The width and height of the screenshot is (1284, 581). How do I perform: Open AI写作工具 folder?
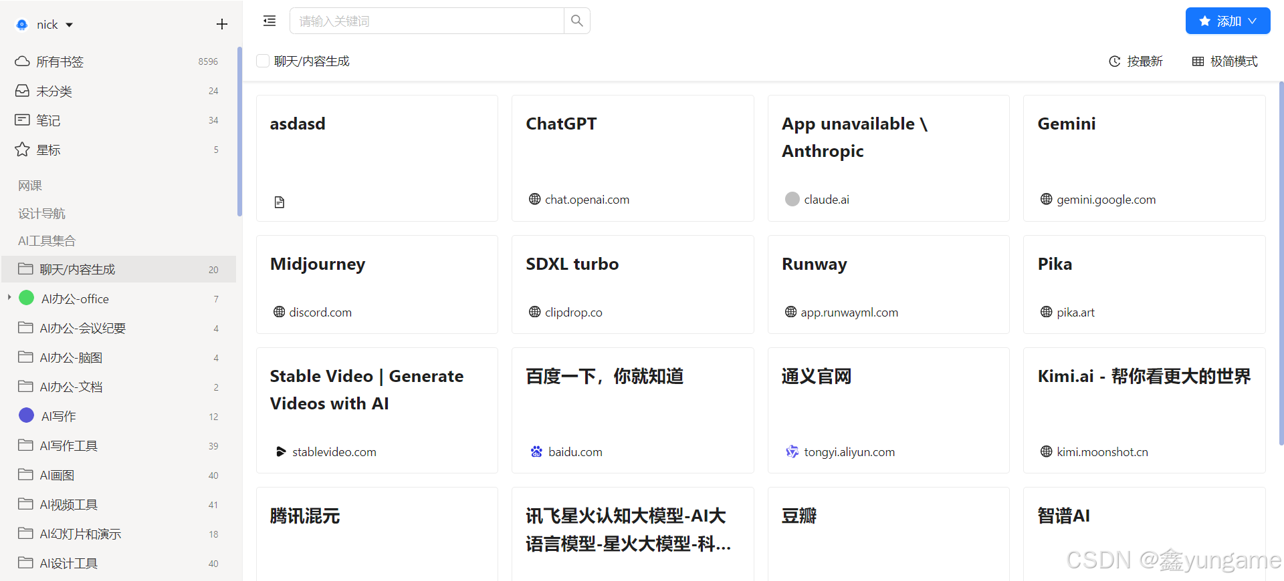point(118,445)
